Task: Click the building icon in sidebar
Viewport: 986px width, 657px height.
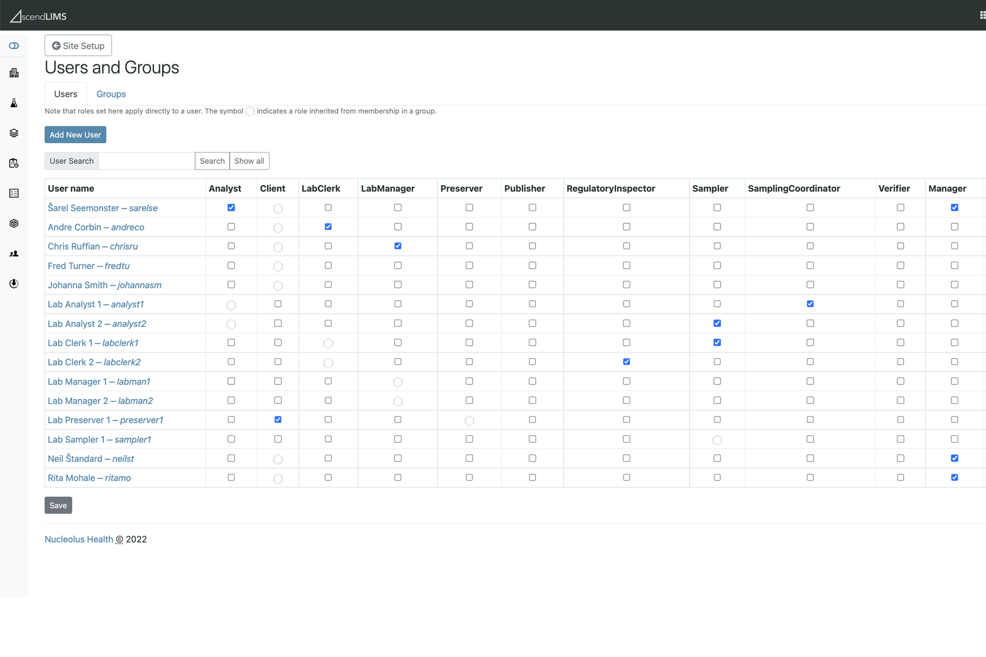Action: (14, 73)
